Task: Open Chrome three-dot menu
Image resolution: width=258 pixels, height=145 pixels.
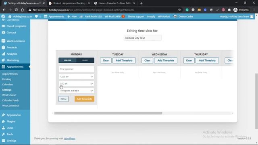Action: click(254, 10)
